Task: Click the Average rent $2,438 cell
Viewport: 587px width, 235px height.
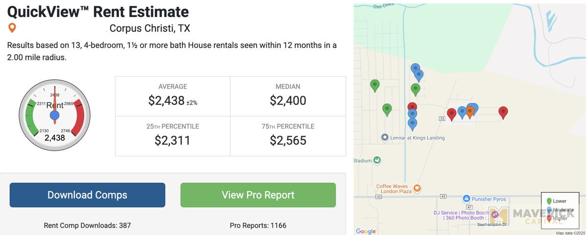Action: (x=173, y=96)
